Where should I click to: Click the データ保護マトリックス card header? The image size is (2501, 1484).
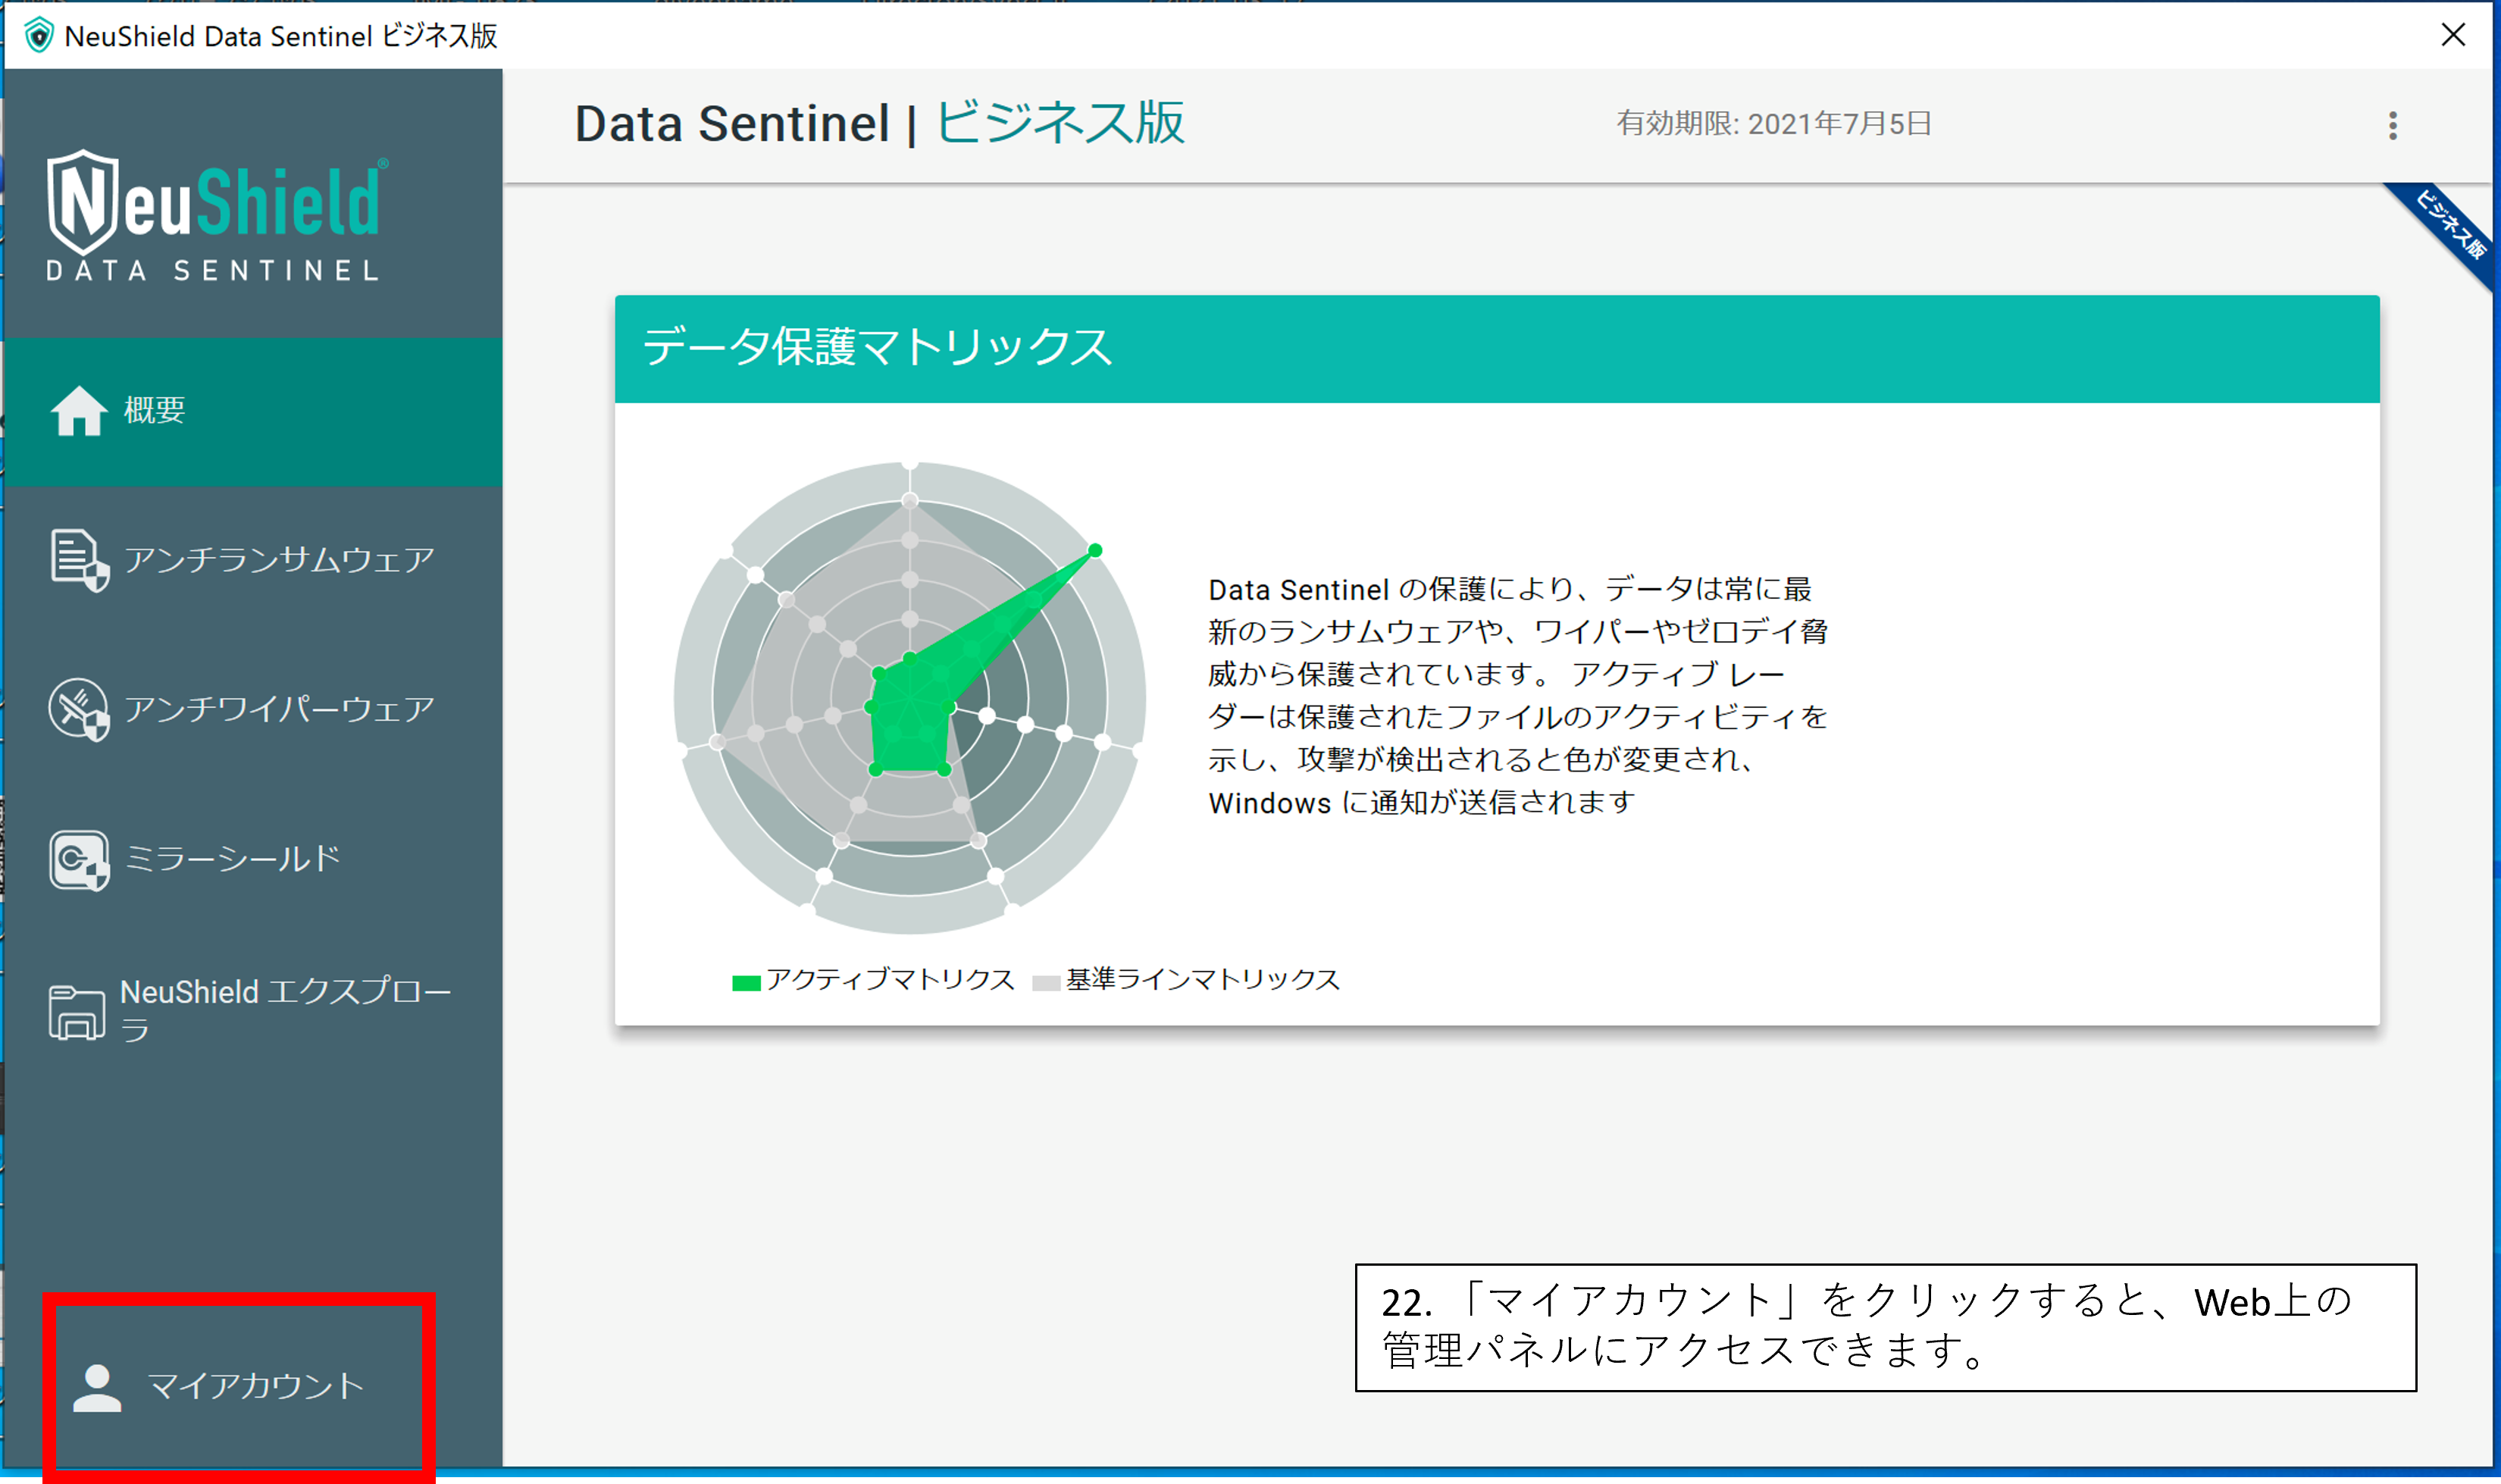(x=1497, y=349)
